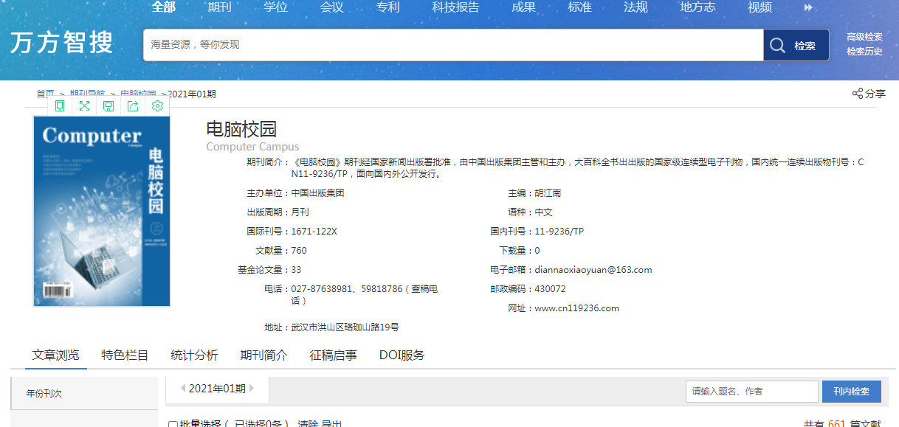Click the 出版周期 value 月刊
This screenshot has width=899, height=427.
pos(300,212)
